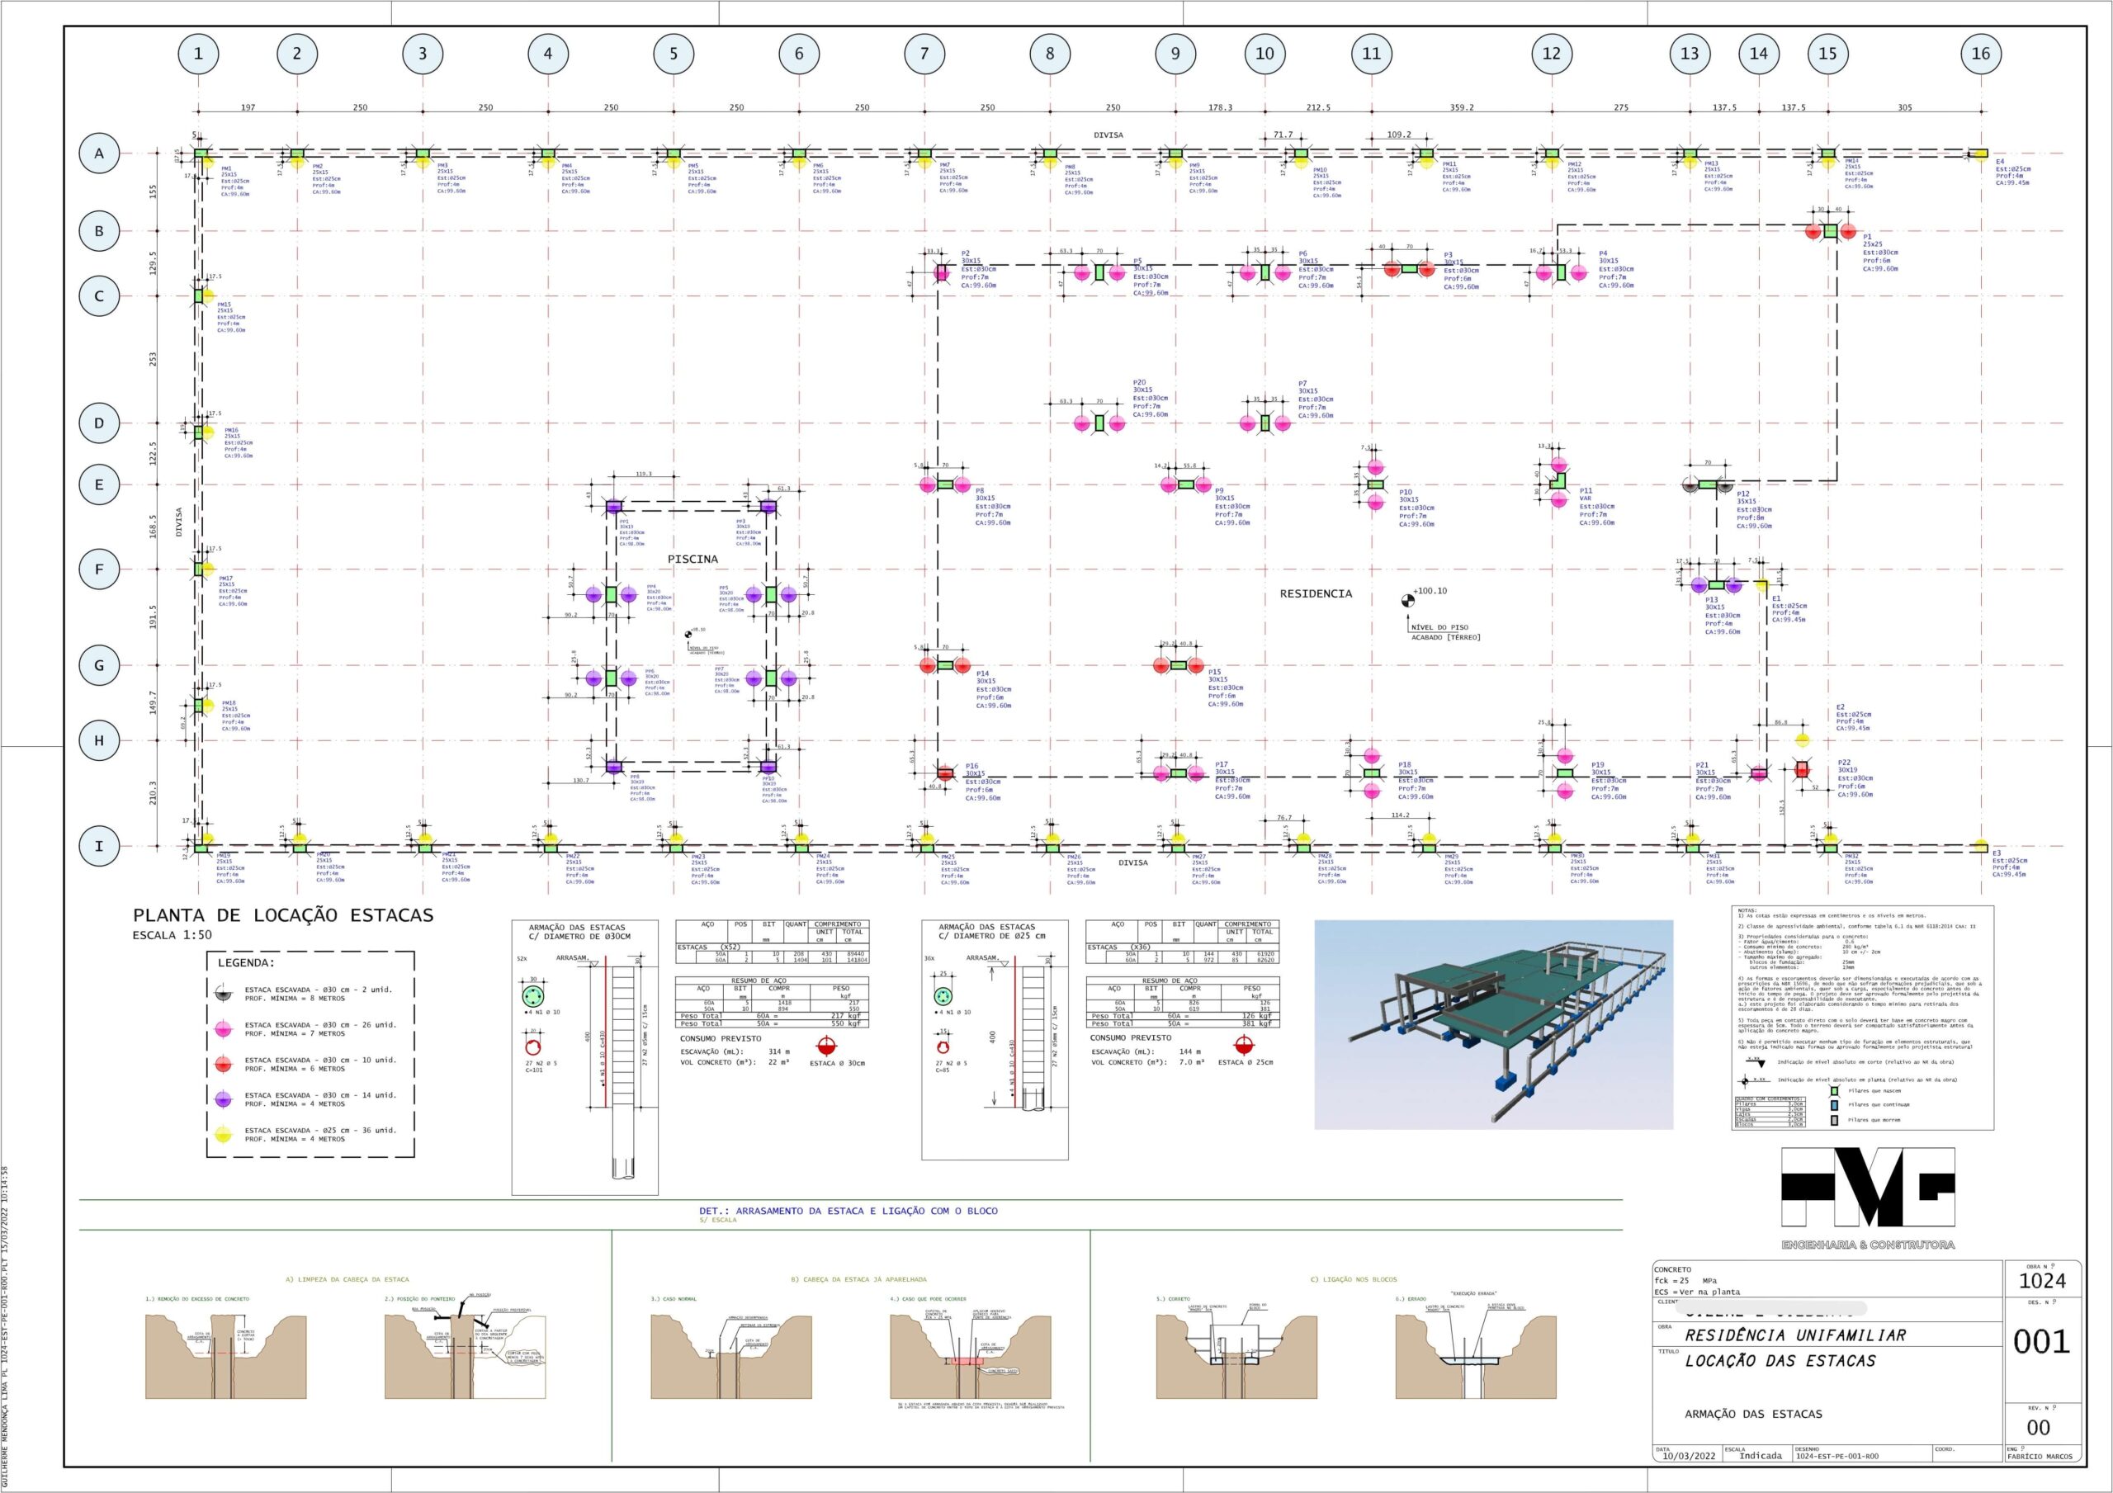
Task: Click the 'PISCINA' label
Action: (x=693, y=559)
